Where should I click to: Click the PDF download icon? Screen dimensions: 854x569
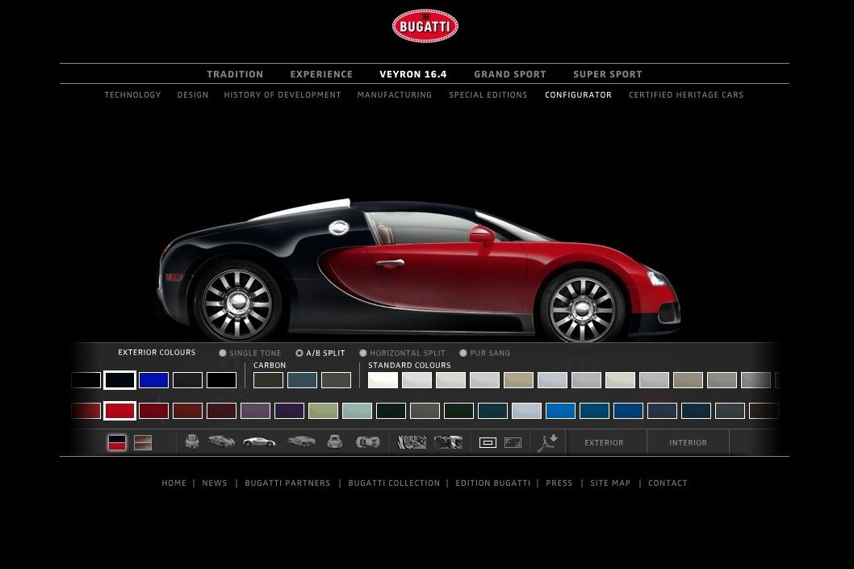tap(548, 442)
